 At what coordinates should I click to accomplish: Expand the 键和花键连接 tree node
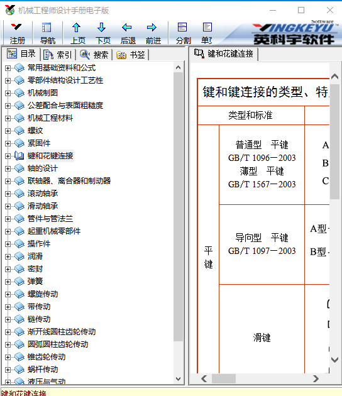tap(8, 156)
